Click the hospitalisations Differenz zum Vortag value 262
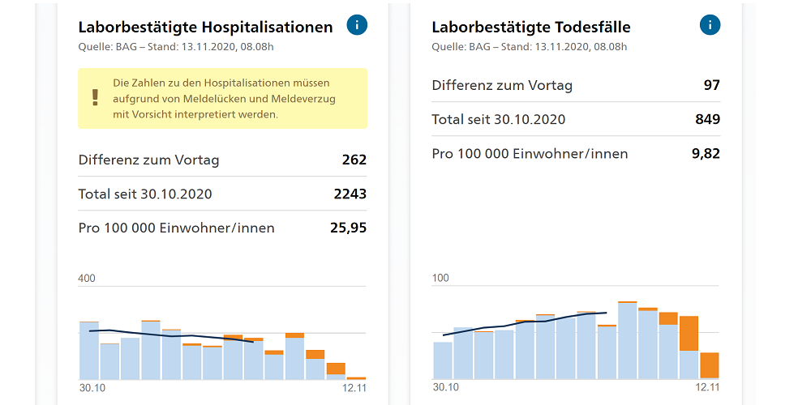Viewport: 811px width, 405px height. (354, 160)
